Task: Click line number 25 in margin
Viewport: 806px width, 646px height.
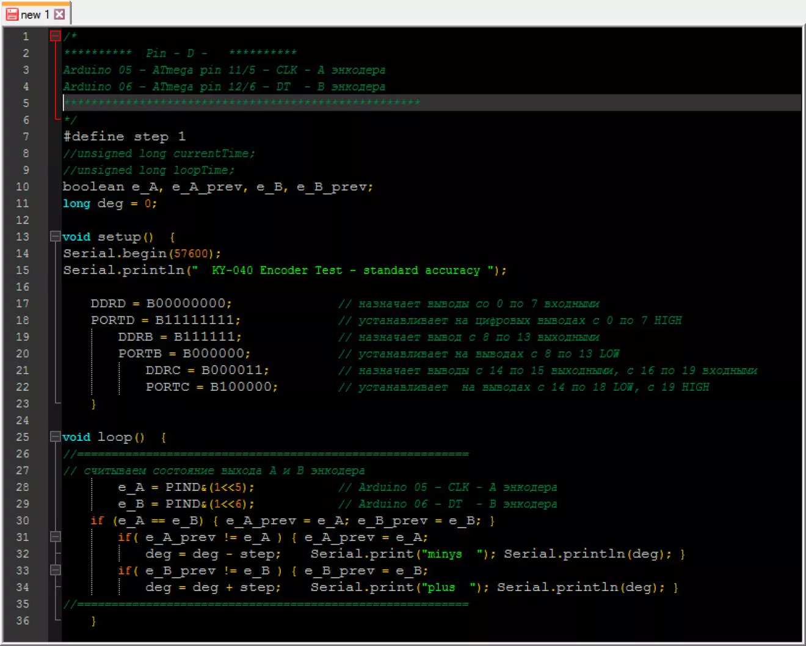Action: coord(23,437)
